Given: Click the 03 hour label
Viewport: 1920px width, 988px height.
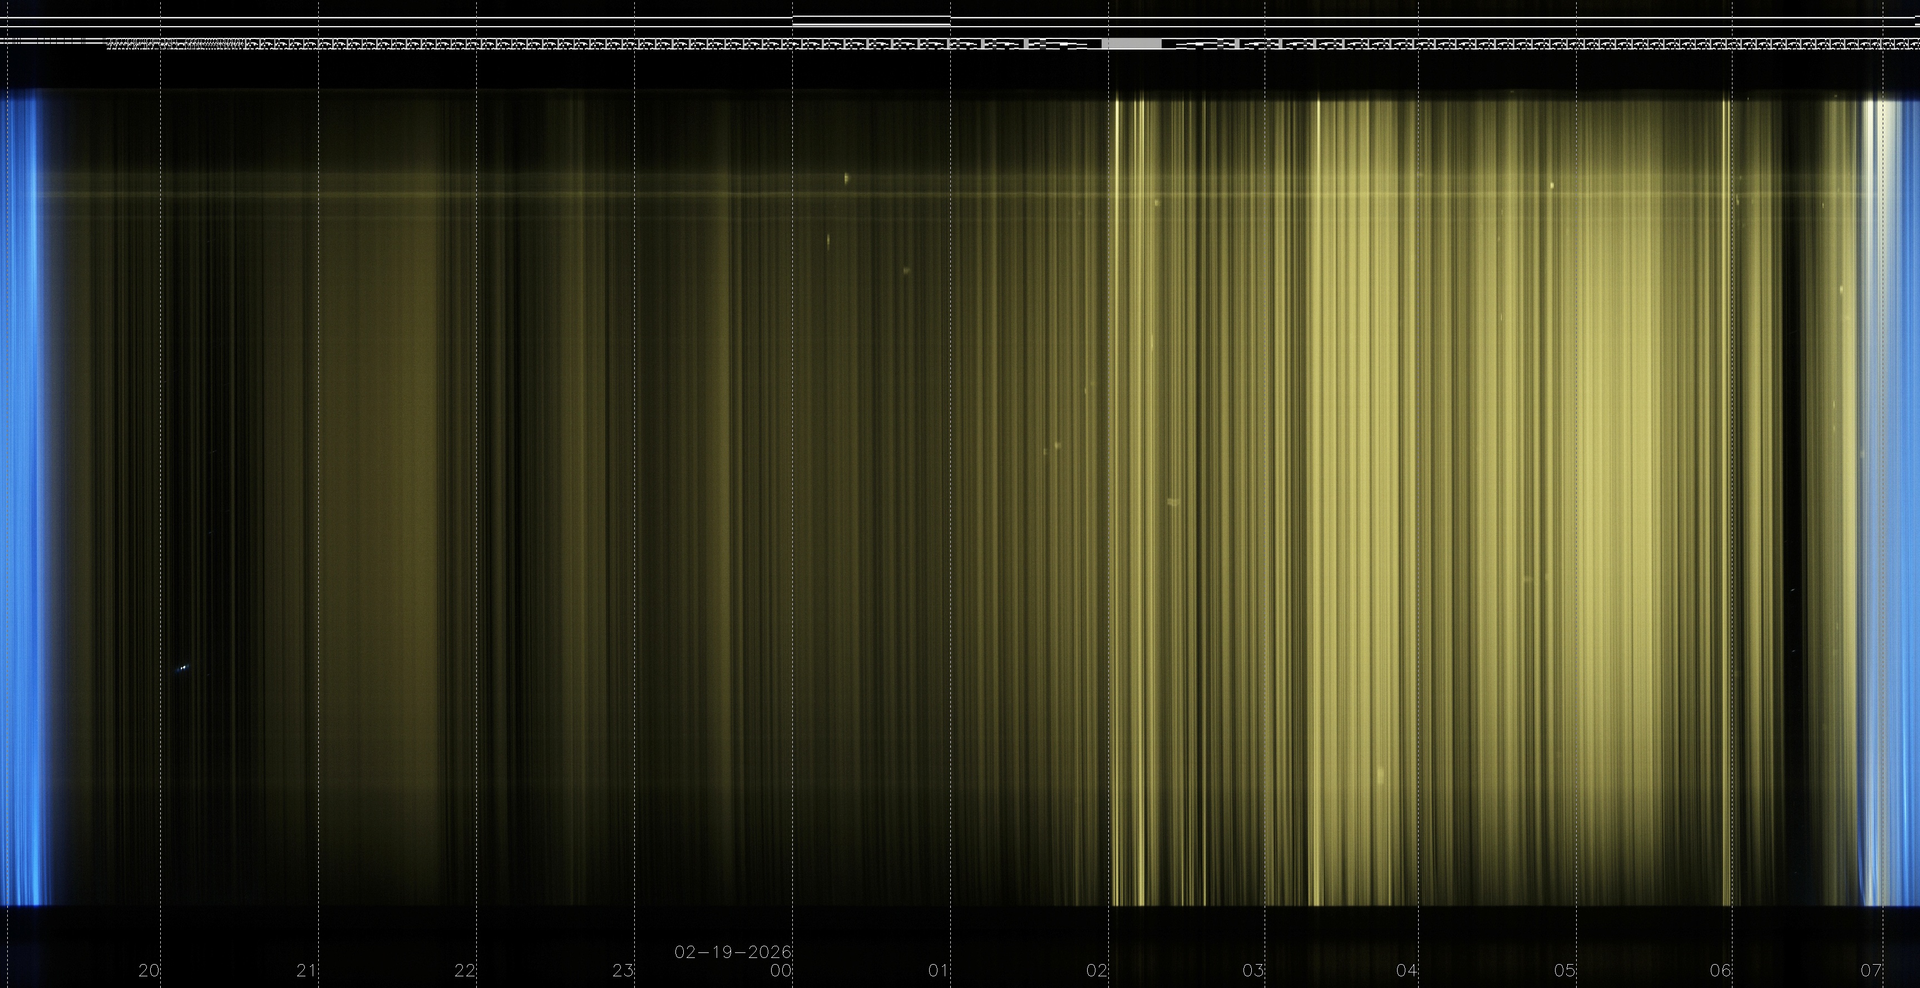Looking at the screenshot, I should pyautogui.click(x=1253, y=970).
